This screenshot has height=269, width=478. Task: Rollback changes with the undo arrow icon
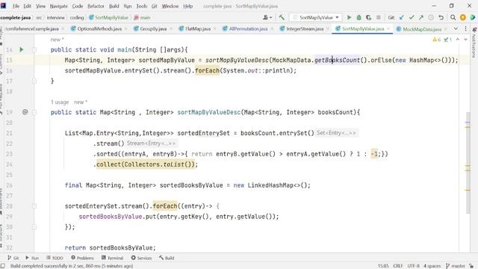click(441, 18)
